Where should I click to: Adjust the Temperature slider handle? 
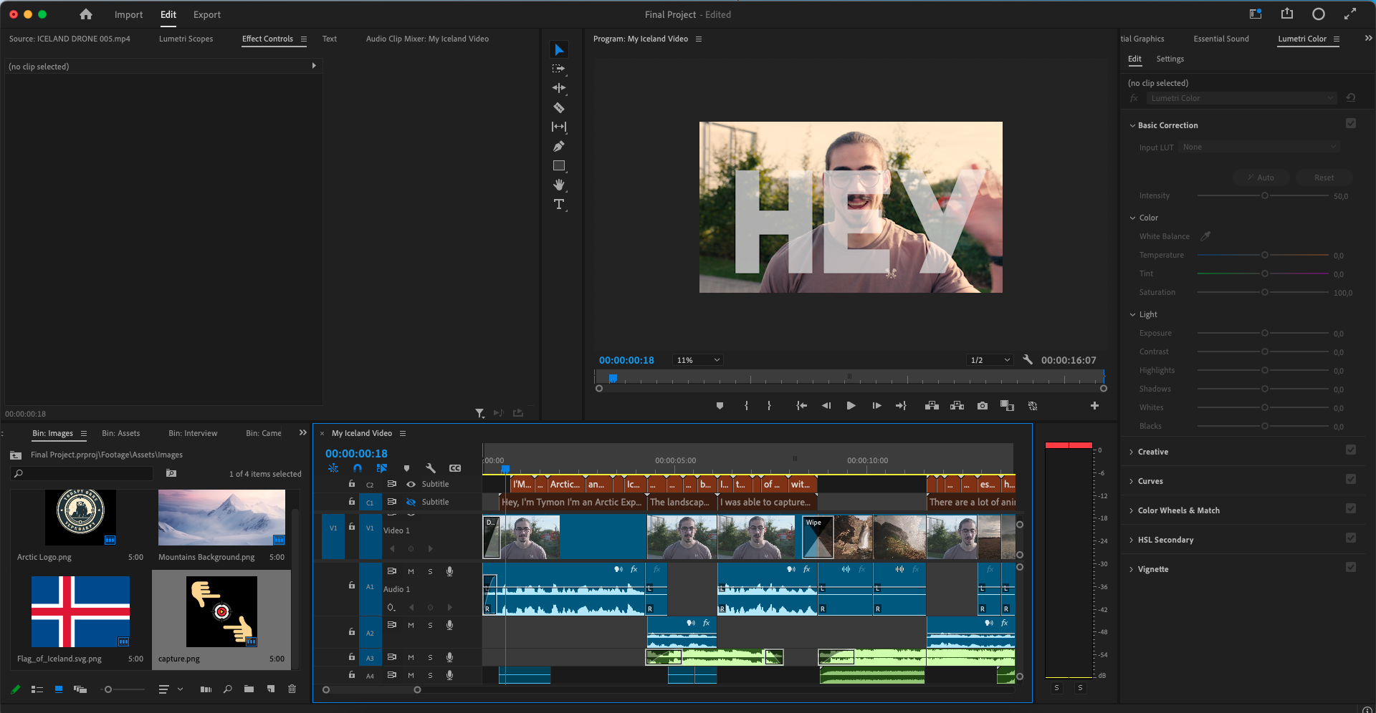pyautogui.click(x=1264, y=255)
